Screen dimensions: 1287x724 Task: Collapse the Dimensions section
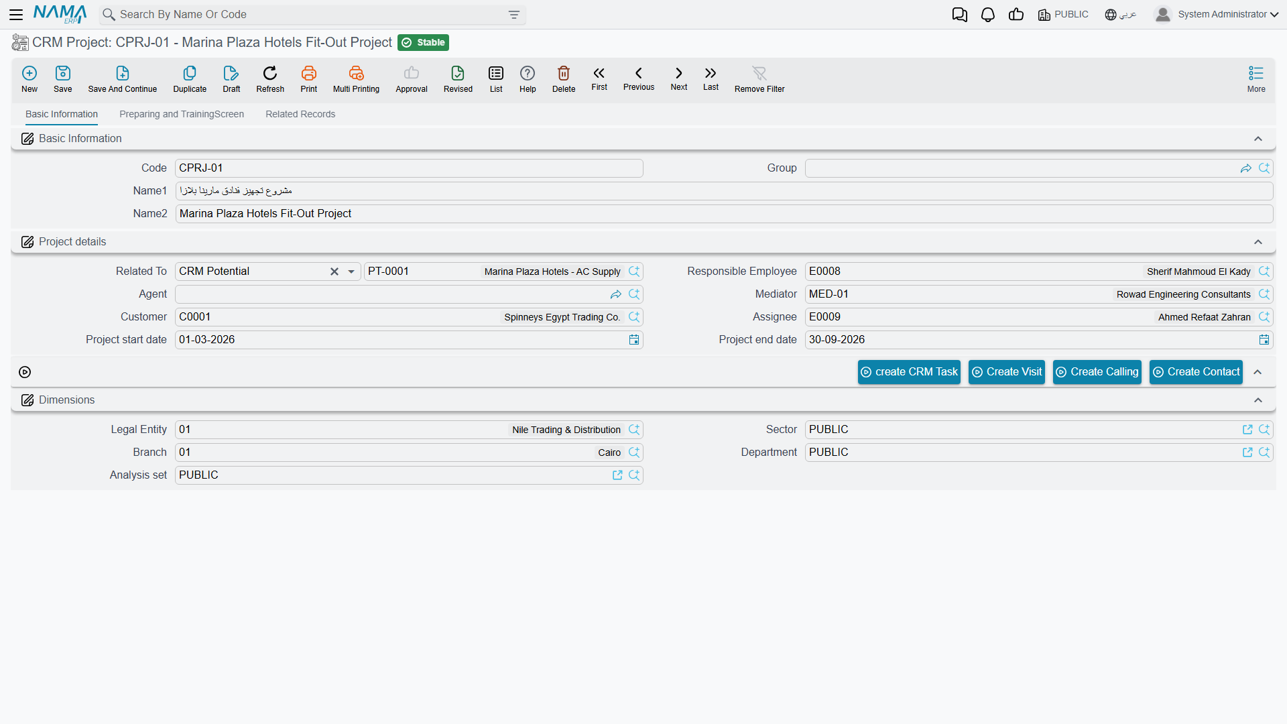coord(1258,400)
